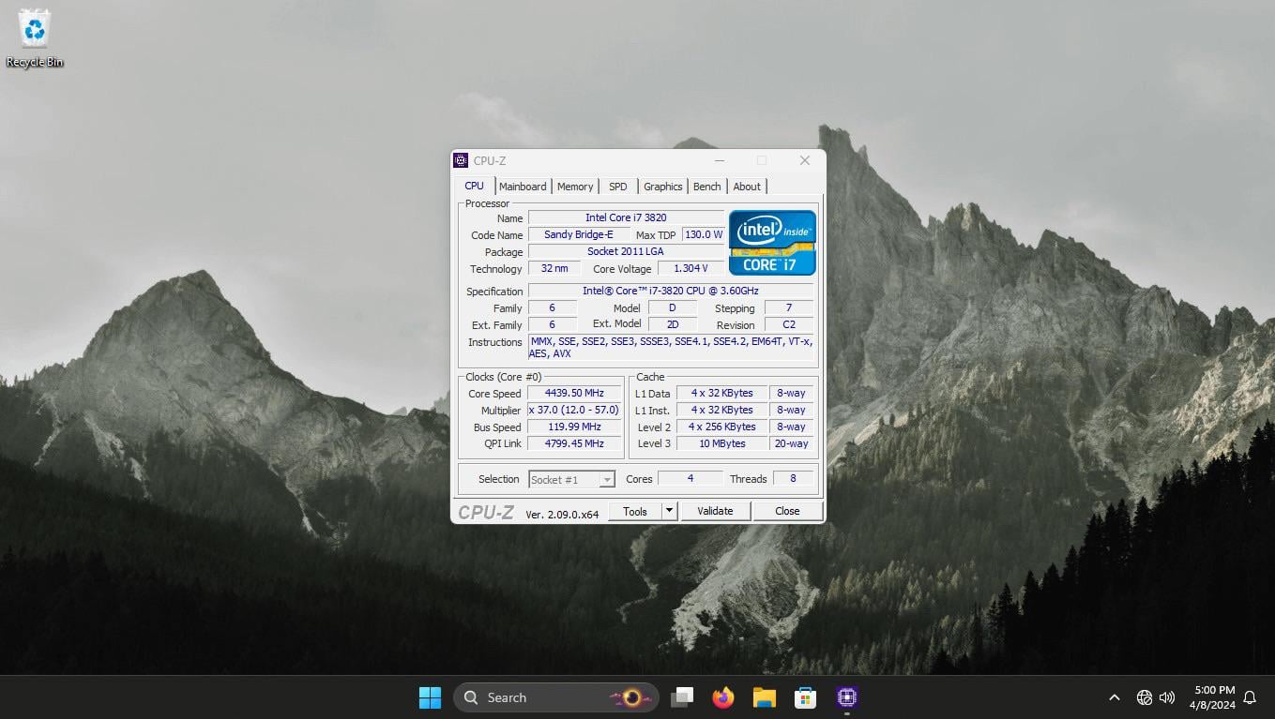Expand the Tools dropdown arrow
The height and width of the screenshot is (719, 1275).
coord(669,511)
